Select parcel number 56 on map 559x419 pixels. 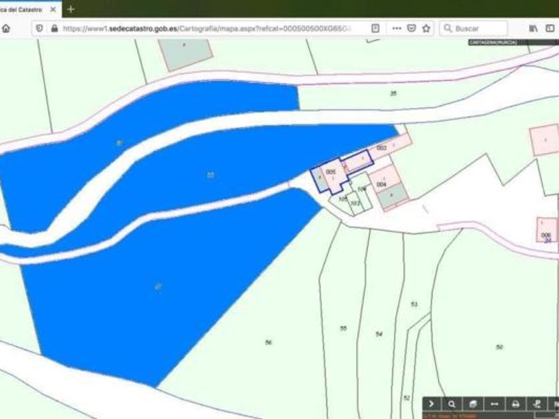coord(268,343)
